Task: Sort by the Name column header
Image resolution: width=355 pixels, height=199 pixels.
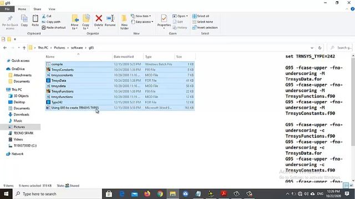Action: point(79,56)
